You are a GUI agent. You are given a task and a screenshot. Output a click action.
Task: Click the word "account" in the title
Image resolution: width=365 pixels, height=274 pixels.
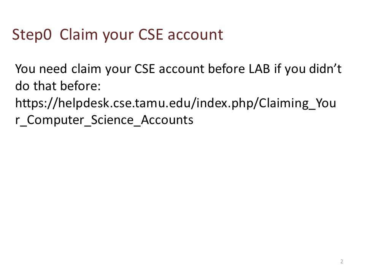[195, 35]
